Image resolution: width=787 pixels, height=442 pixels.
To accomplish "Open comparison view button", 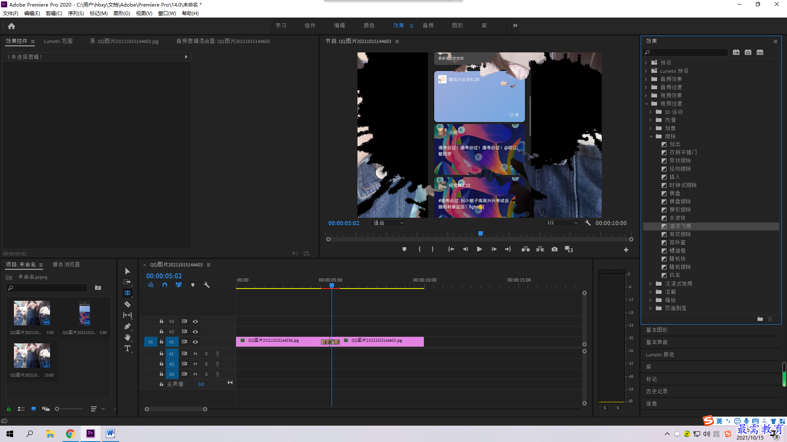I will [569, 249].
